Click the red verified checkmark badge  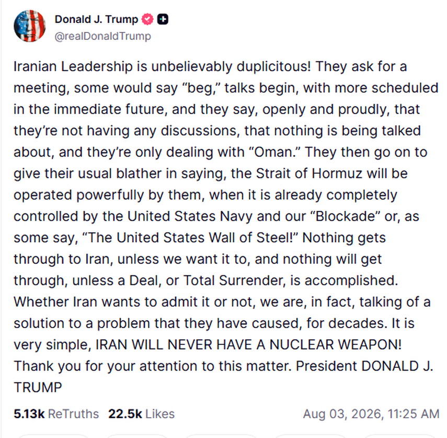tap(147, 19)
